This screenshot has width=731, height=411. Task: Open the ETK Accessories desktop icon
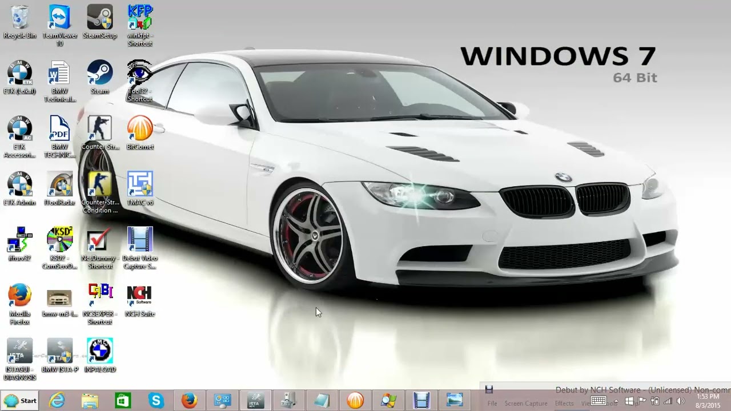[x=19, y=137]
